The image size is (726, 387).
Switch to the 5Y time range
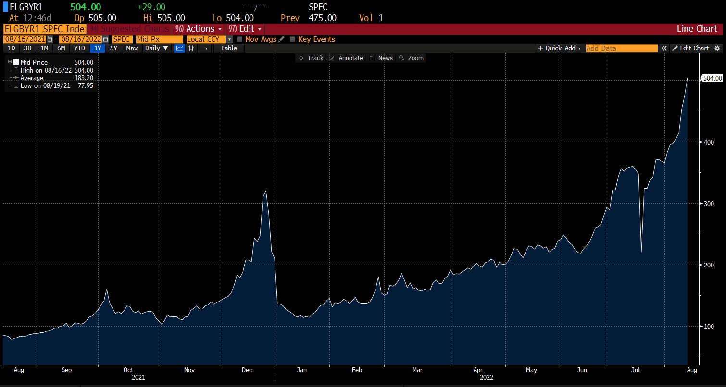click(113, 48)
